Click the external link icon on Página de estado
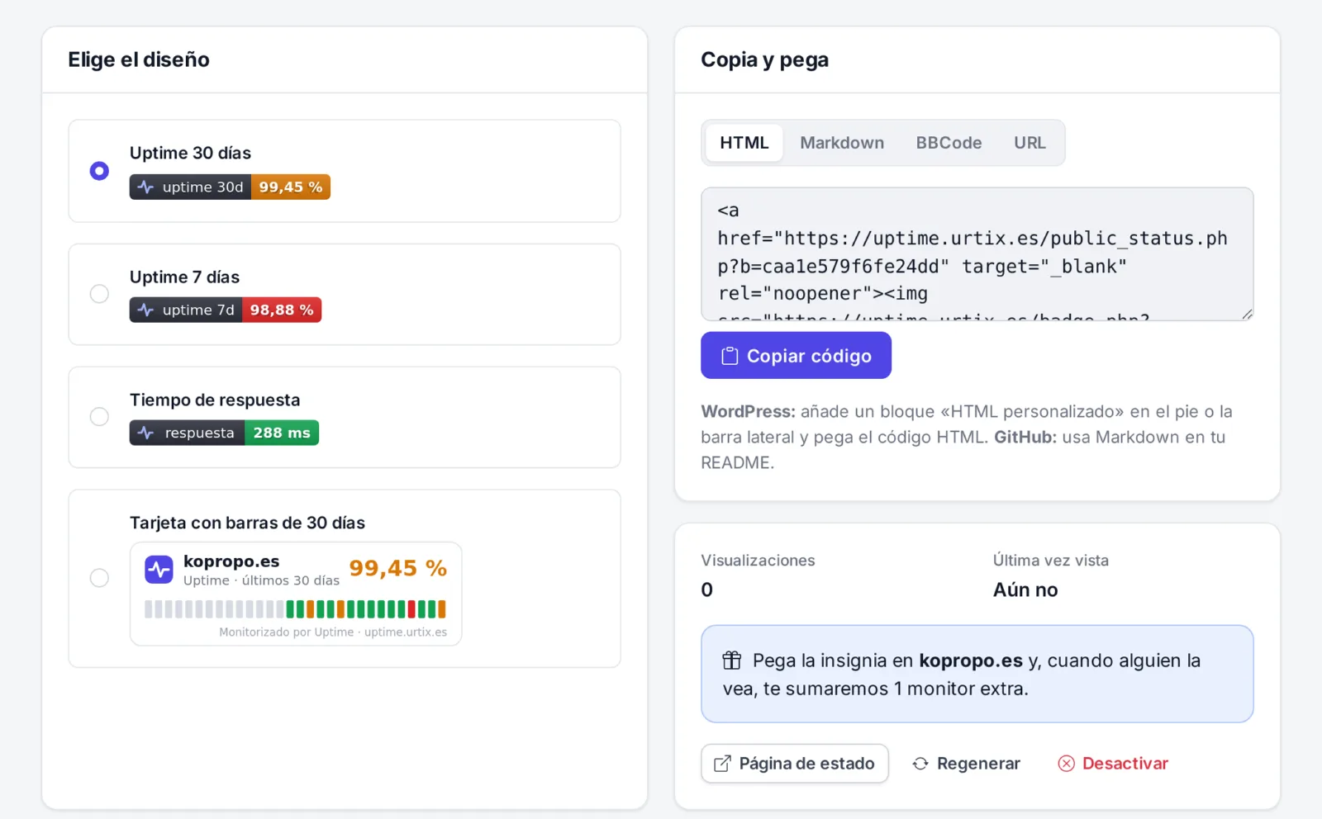1322x819 pixels. point(722,764)
